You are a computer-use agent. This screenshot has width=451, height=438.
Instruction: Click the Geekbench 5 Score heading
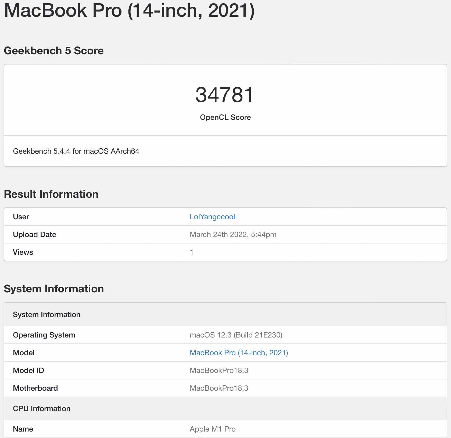coord(54,51)
